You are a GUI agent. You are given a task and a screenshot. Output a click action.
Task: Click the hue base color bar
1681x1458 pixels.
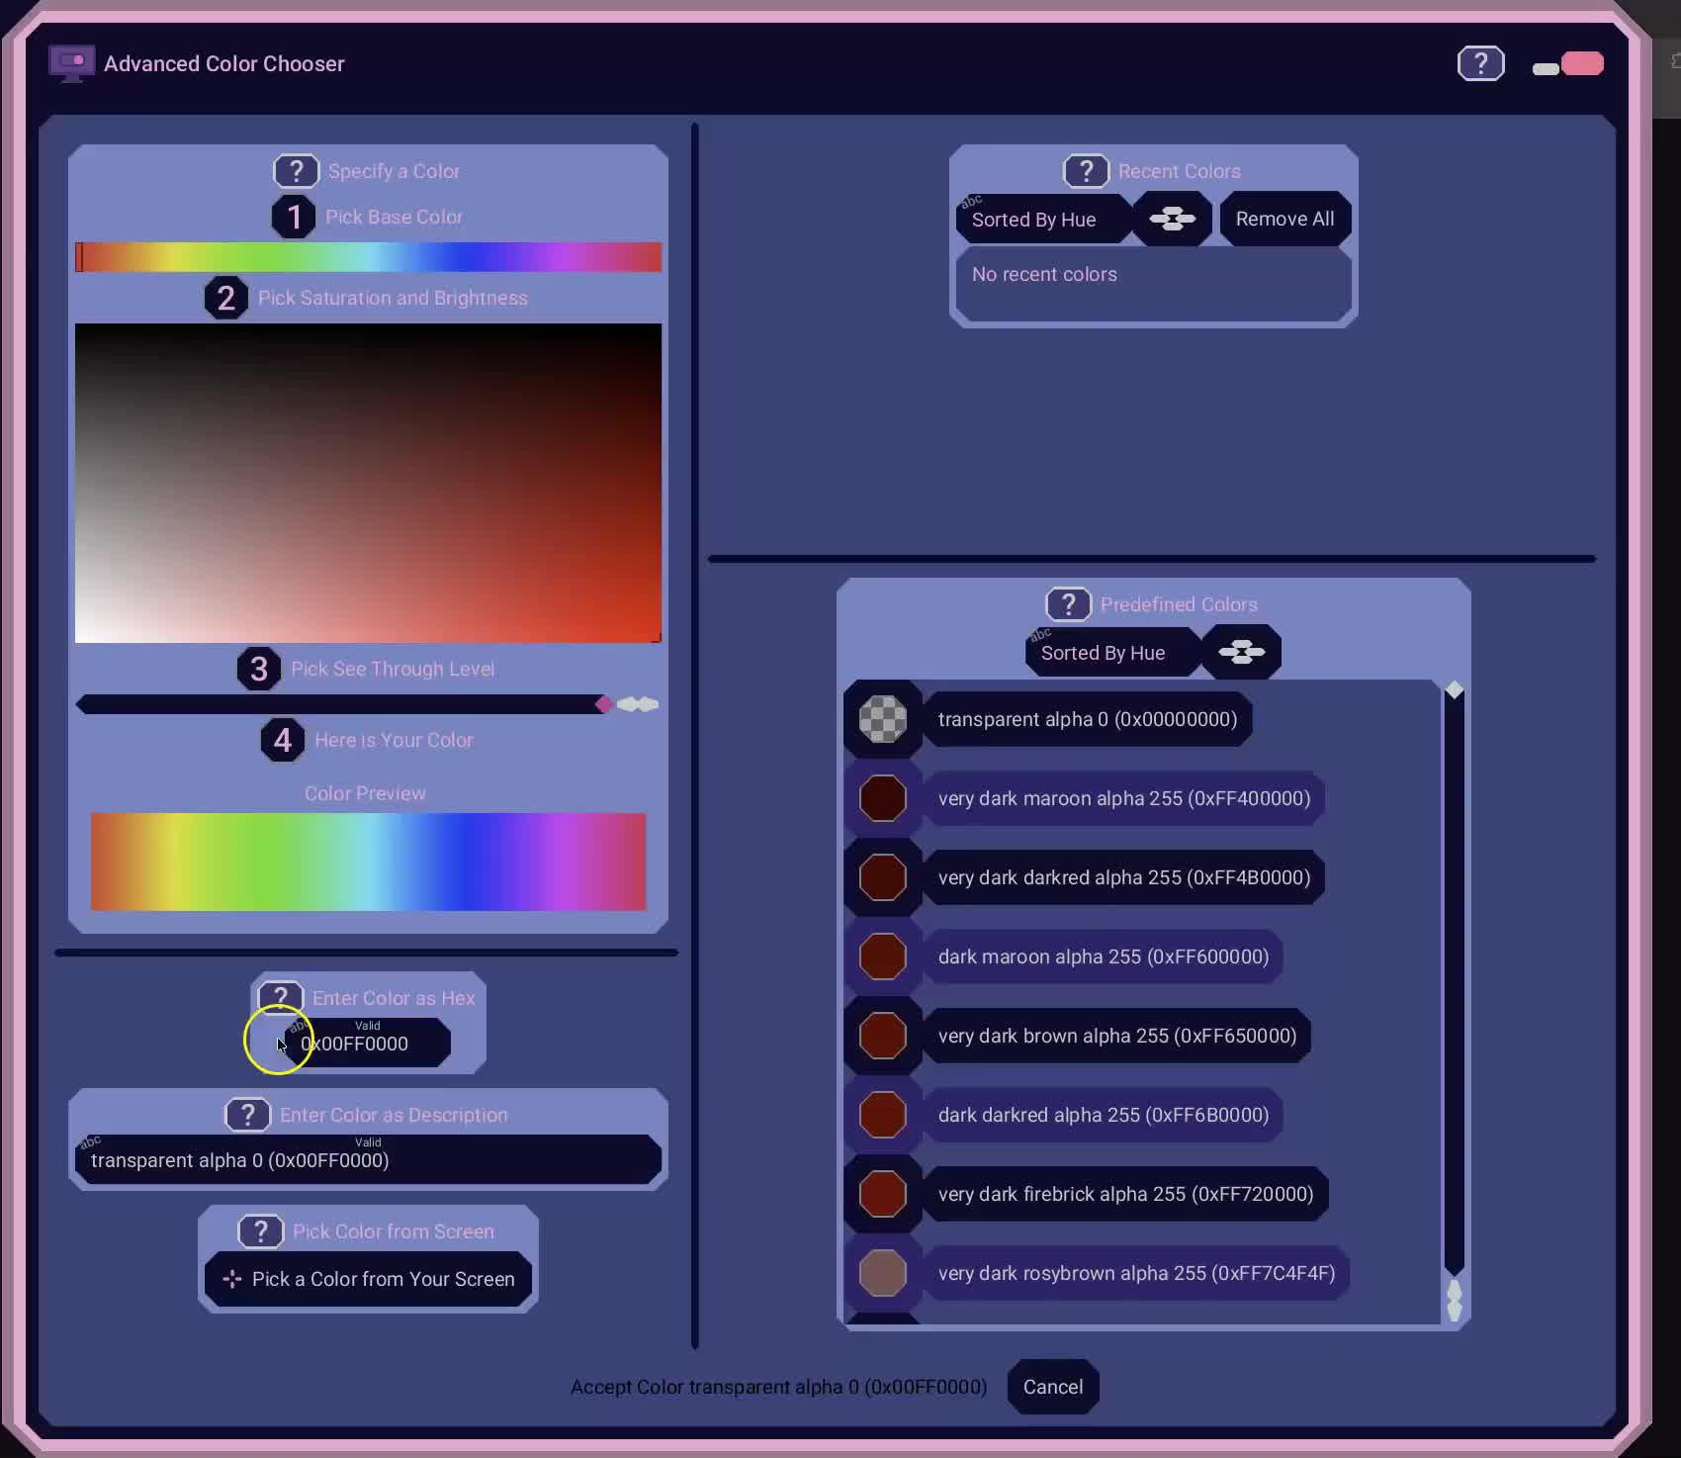pos(368,257)
